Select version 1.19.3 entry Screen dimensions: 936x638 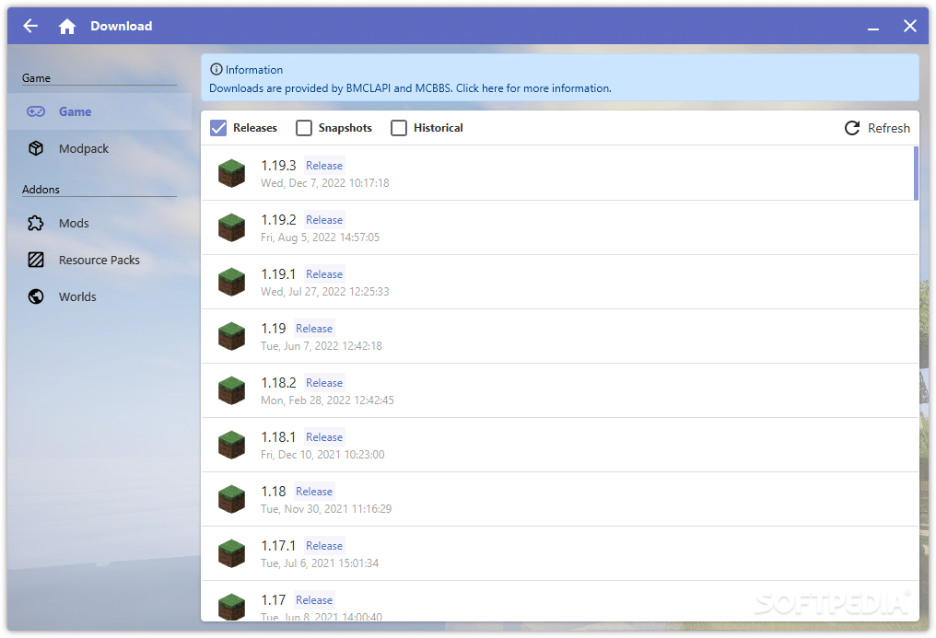click(559, 173)
